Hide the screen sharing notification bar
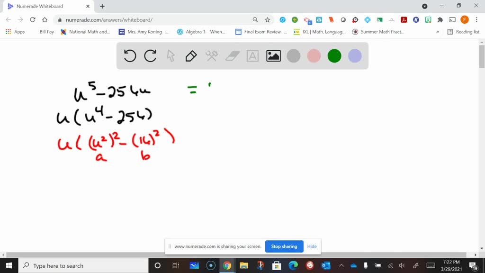Image resolution: width=485 pixels, height=273 pixels. tap(312, 246)
